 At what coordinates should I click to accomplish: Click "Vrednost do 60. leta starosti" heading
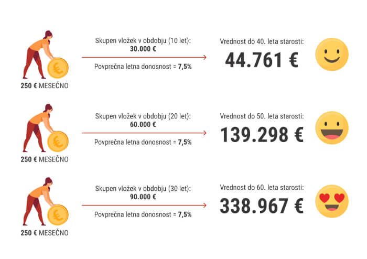pos(261,187)
